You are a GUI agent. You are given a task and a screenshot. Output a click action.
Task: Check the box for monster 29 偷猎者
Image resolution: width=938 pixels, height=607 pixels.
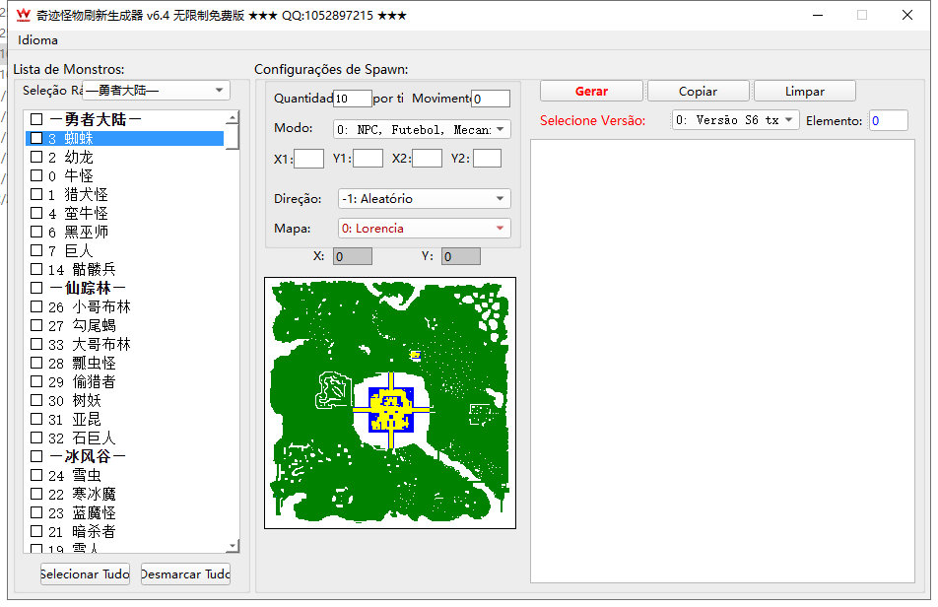[x=36, y=381]
